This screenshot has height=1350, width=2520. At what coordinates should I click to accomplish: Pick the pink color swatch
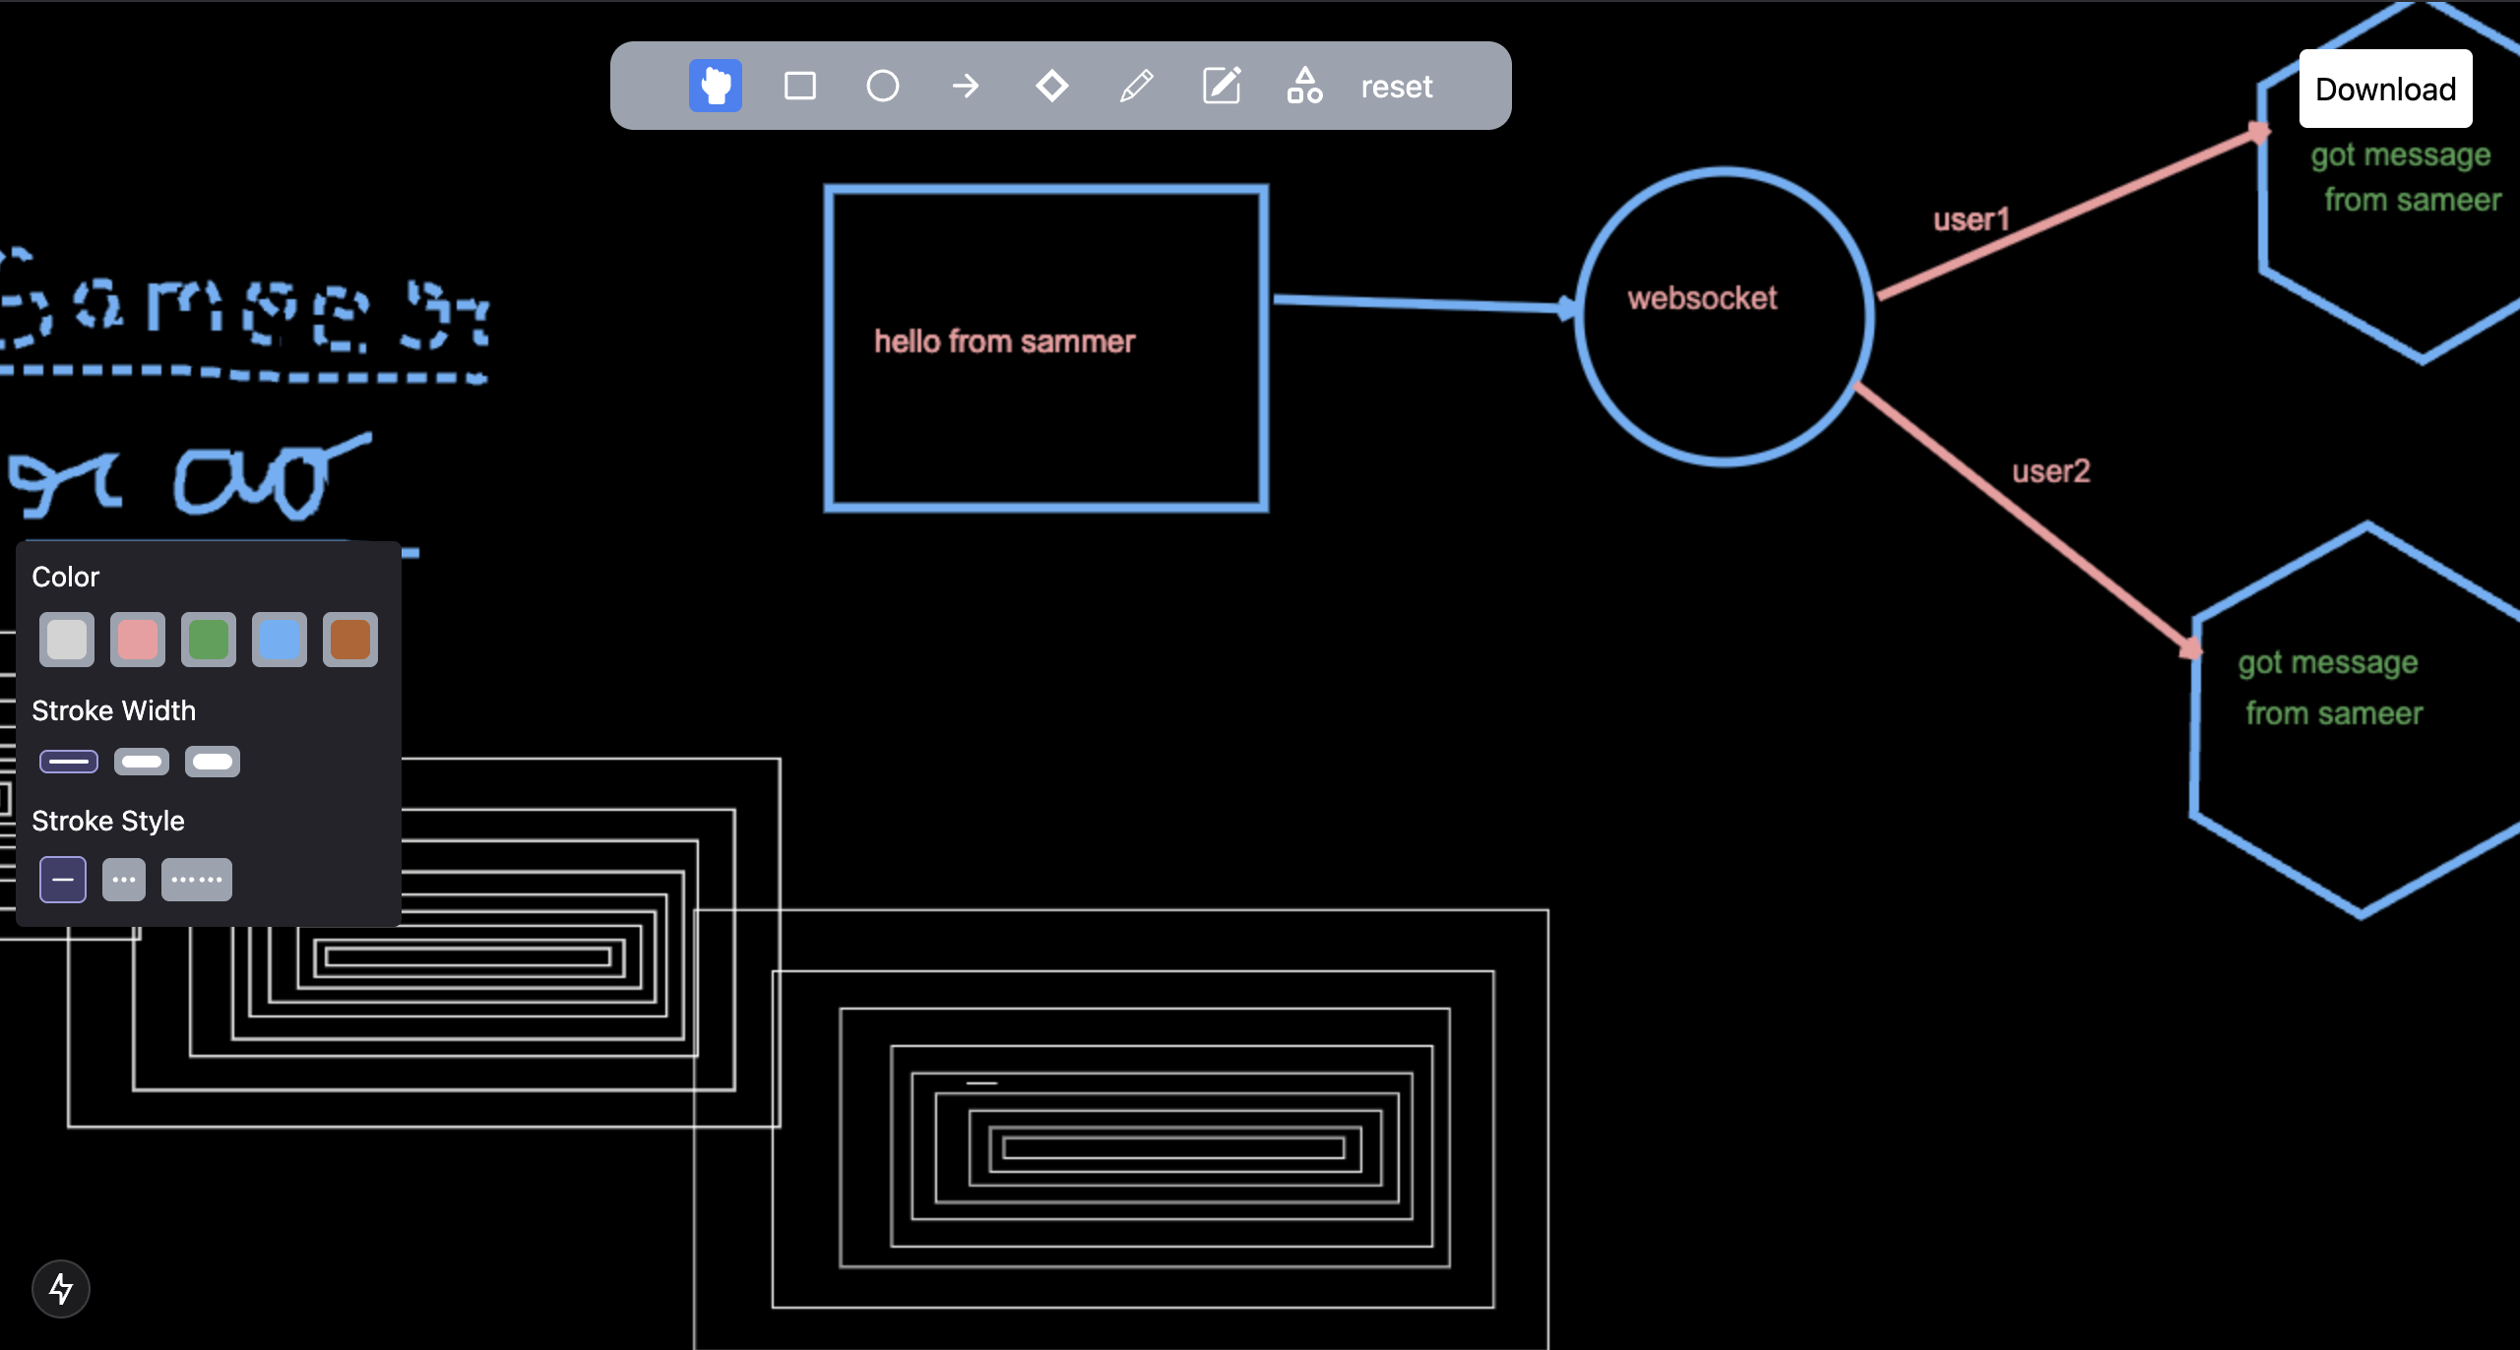coord(138,640)
